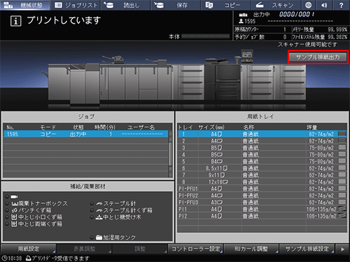Screen dimensions: 350x262
Task: Click the 表裏調整 button
Action: (84, 248)
